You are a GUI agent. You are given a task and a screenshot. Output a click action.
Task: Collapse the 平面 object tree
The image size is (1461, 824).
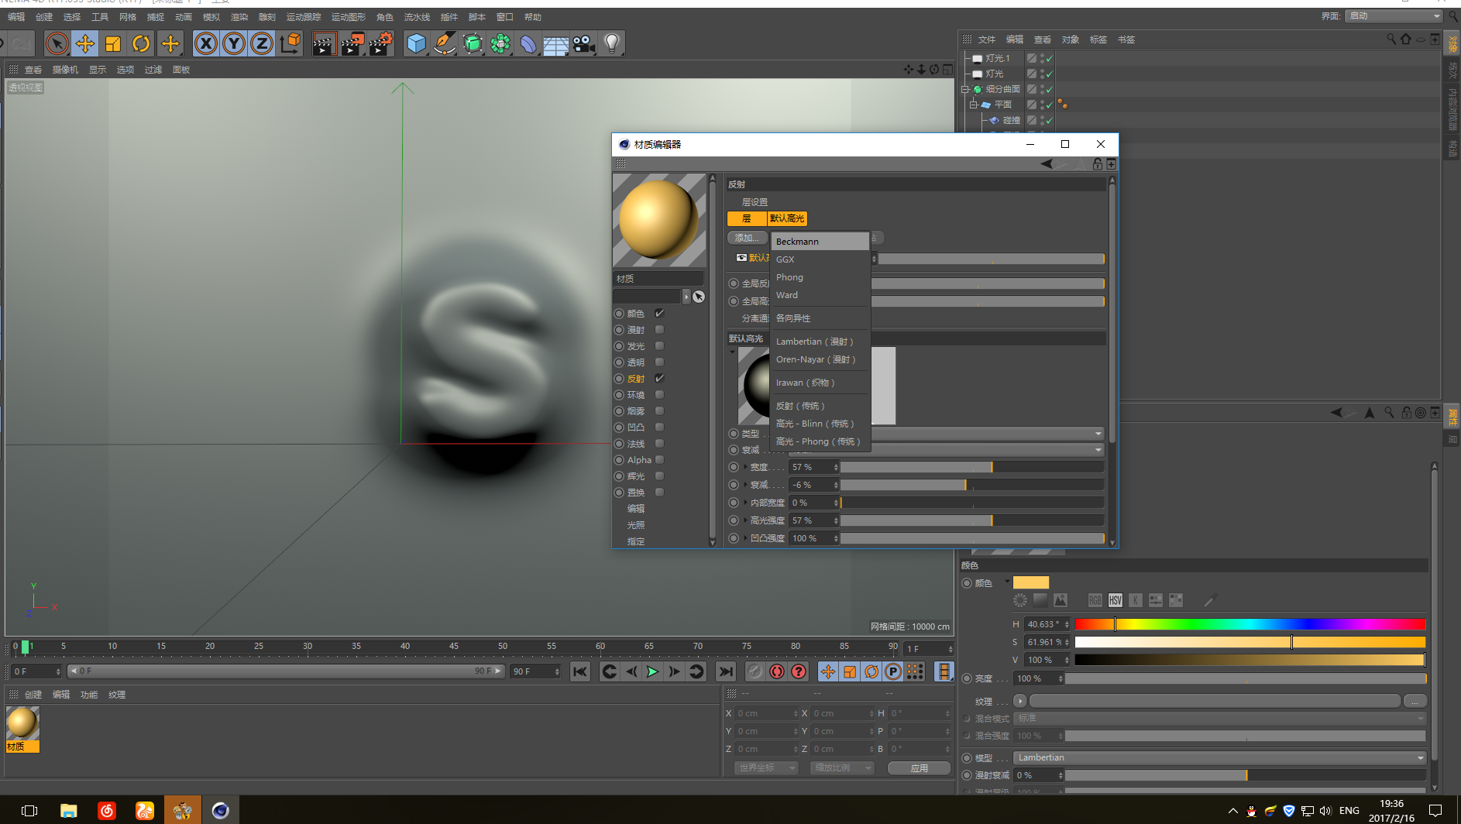974,105
